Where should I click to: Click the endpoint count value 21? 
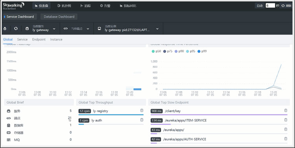[70, 118]
